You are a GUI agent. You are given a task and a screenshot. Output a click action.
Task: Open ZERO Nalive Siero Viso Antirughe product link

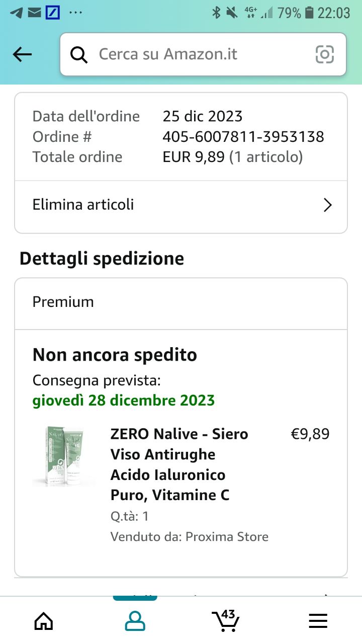(179, 464)
